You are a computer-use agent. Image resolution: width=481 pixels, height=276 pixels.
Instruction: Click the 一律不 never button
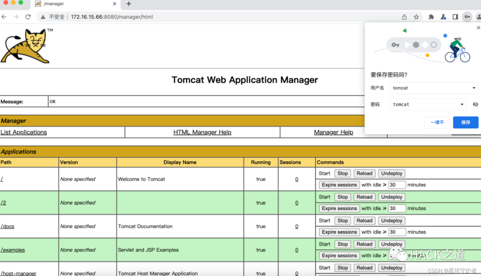coord(437,122)
